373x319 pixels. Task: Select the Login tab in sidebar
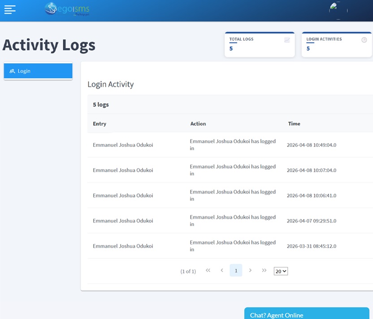[x=38, y=71]
